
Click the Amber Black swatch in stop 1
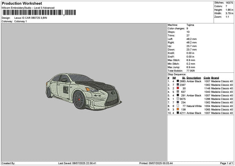pos(179,81)
